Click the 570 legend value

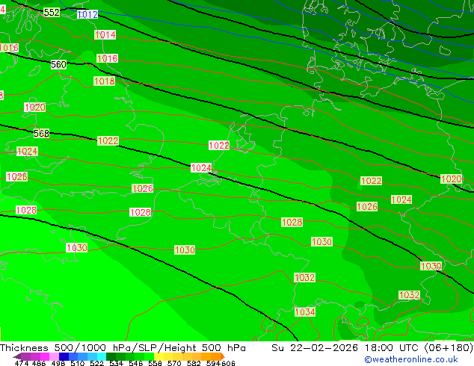[x=174, y=363]
